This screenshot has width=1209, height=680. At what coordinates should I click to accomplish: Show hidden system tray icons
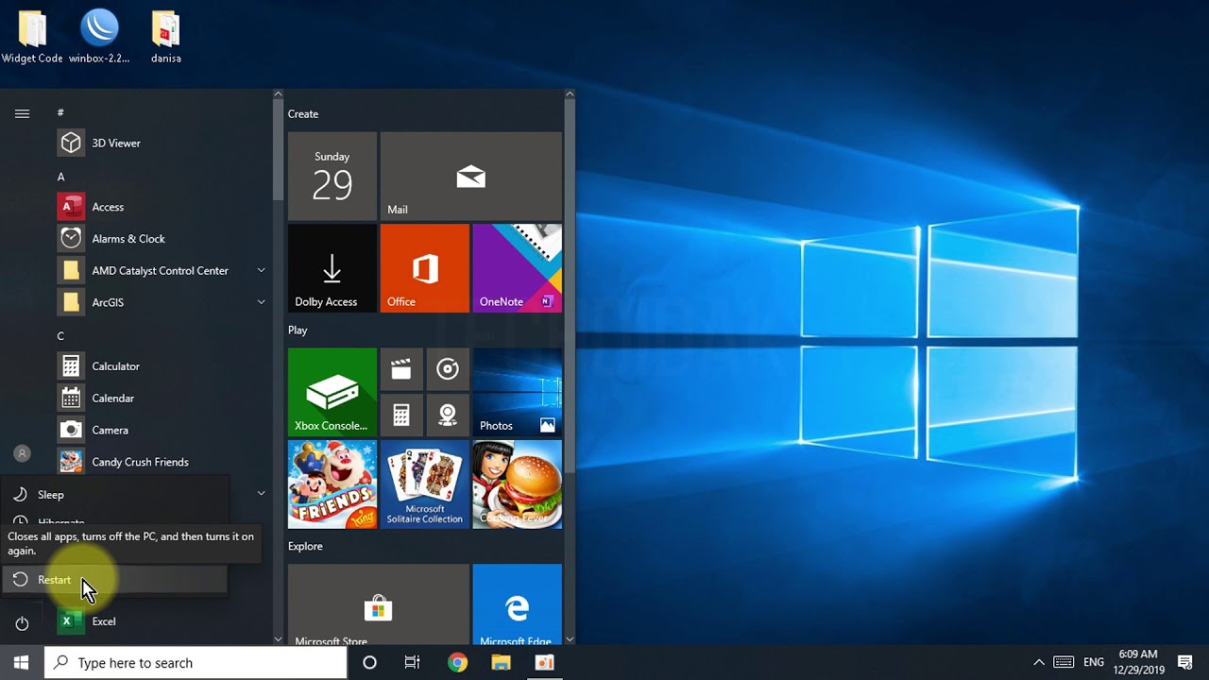pos(1039,663)
